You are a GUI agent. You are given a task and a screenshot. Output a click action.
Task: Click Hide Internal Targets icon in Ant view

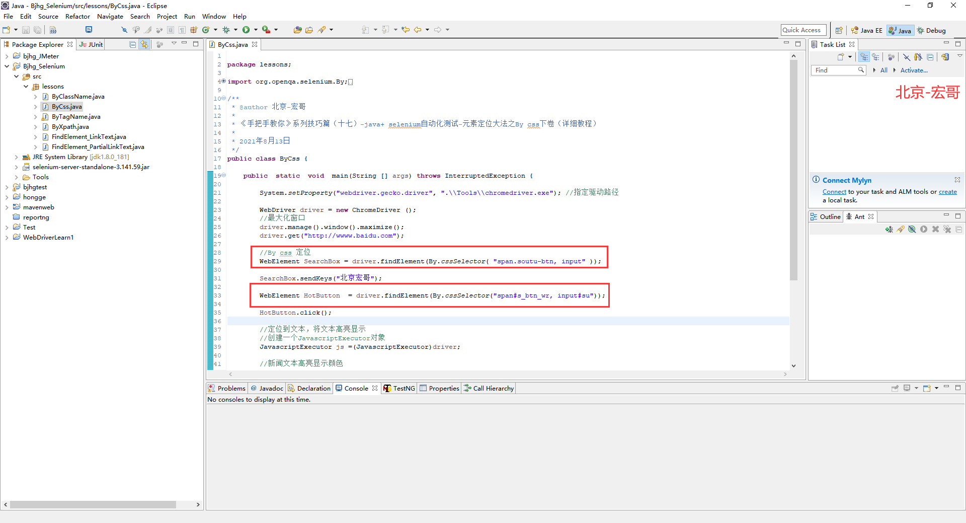[912, 230]
